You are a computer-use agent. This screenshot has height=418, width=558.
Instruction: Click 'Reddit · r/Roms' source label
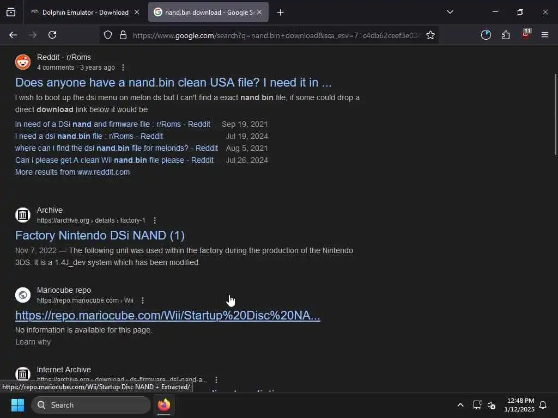point(64,57)
